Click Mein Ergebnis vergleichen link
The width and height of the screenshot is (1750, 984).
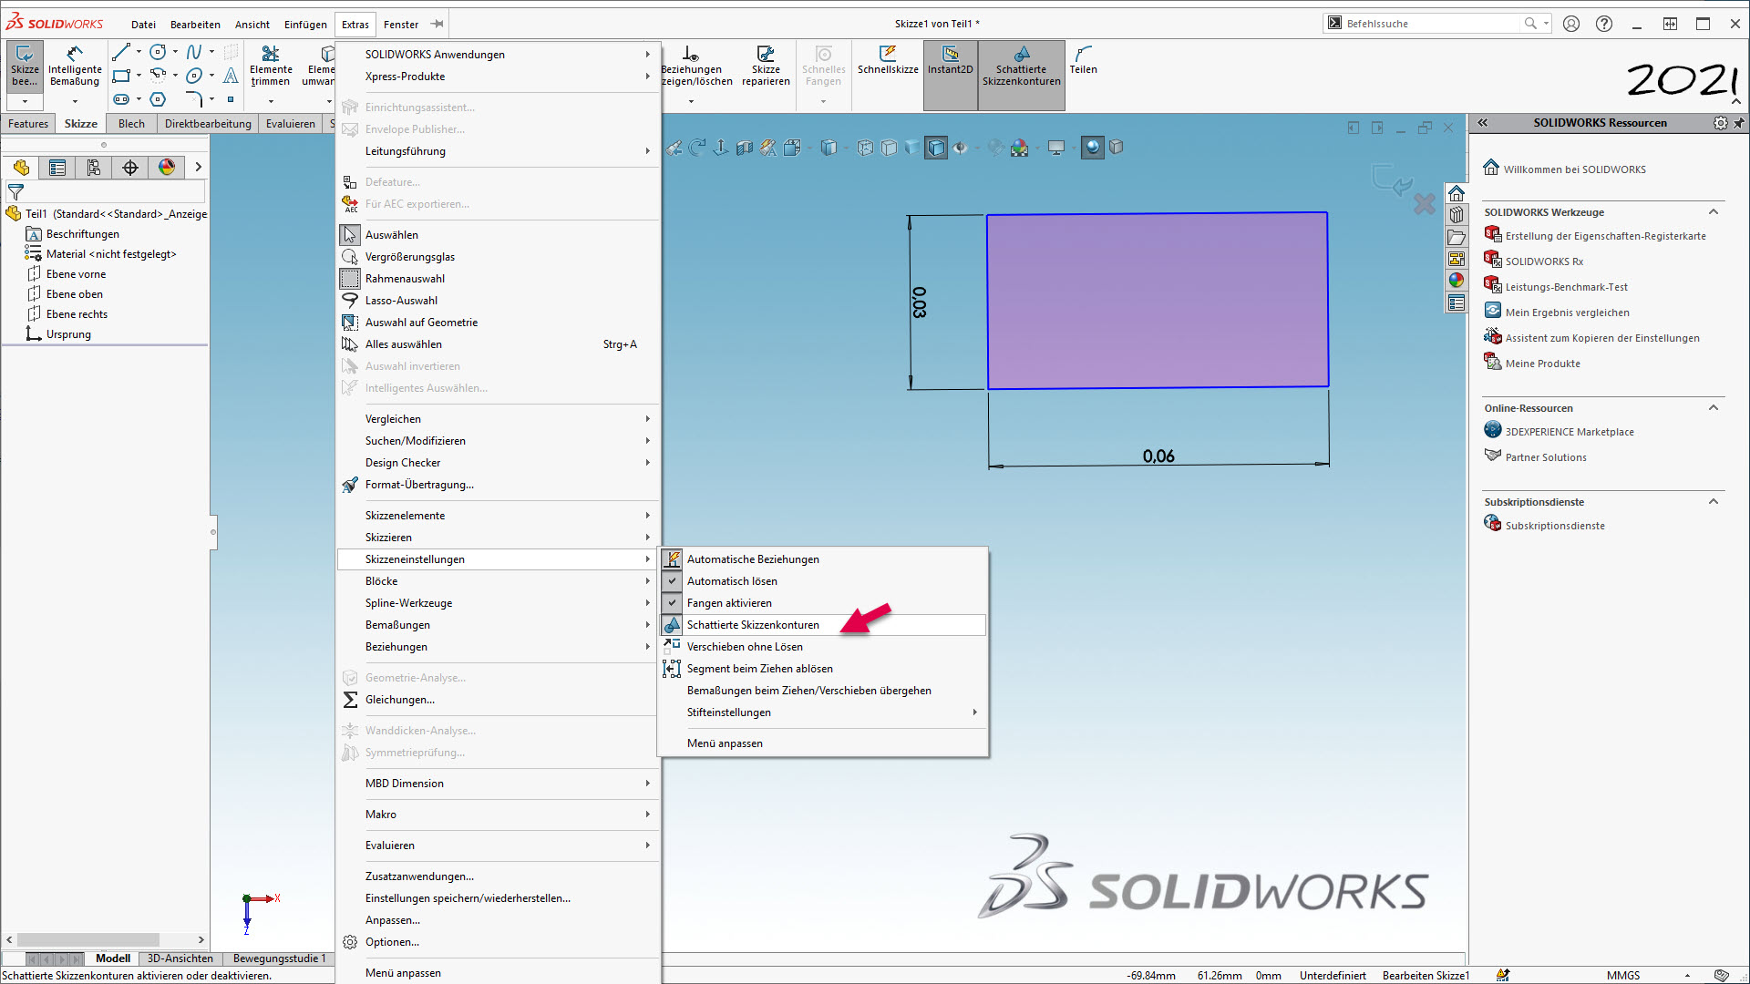pyautogui.click(x=1567, y=313)
